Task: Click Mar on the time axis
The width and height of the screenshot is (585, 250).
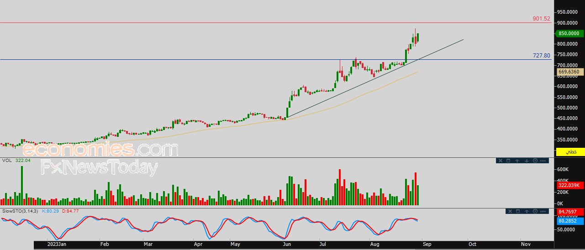Action: pos(148,244)
